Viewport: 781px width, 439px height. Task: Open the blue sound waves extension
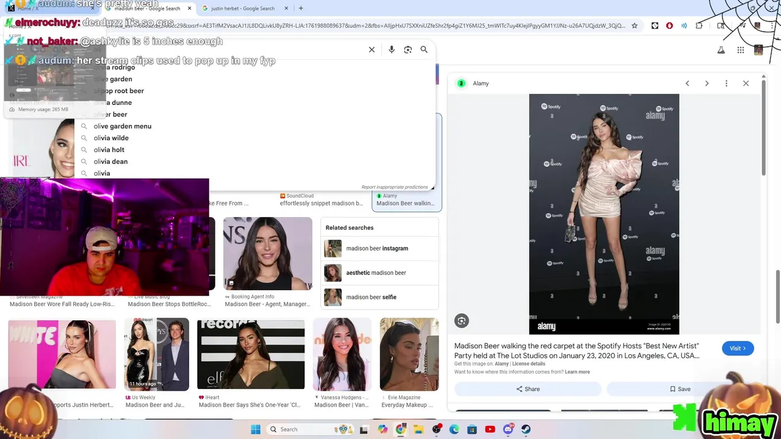[684, 26]
